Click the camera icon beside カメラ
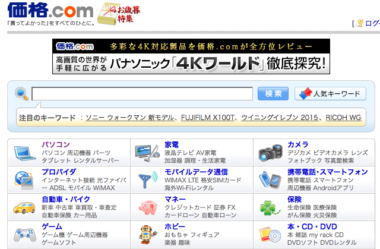The image size is (380, 249). [270, 153]
